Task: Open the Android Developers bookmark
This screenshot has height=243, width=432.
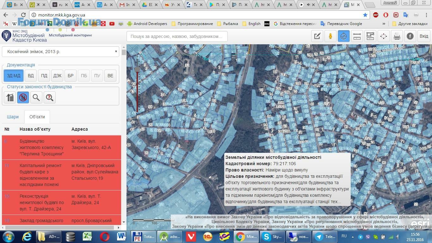Action: pos(147,24)
